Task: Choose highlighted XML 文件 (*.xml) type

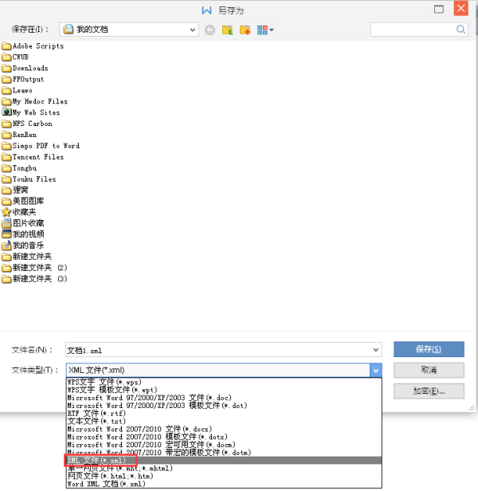Action: pos(224,461)
